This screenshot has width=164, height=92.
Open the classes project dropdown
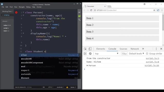tap(5, 21)
